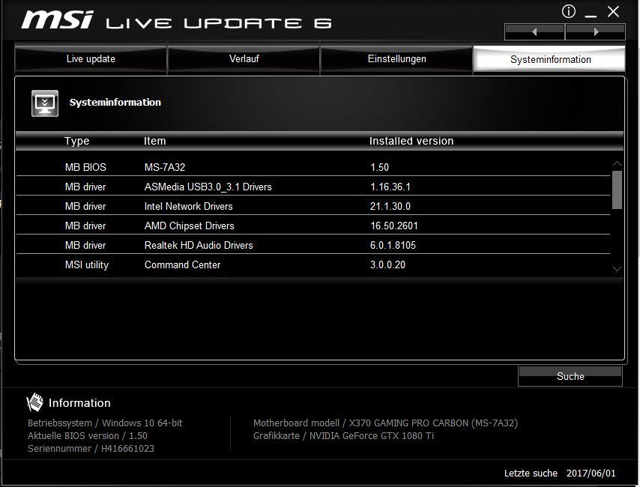This screenshot has width=640, height=487.
Task: Go to the Einstellungen tab
Action: tap(396, 58)
